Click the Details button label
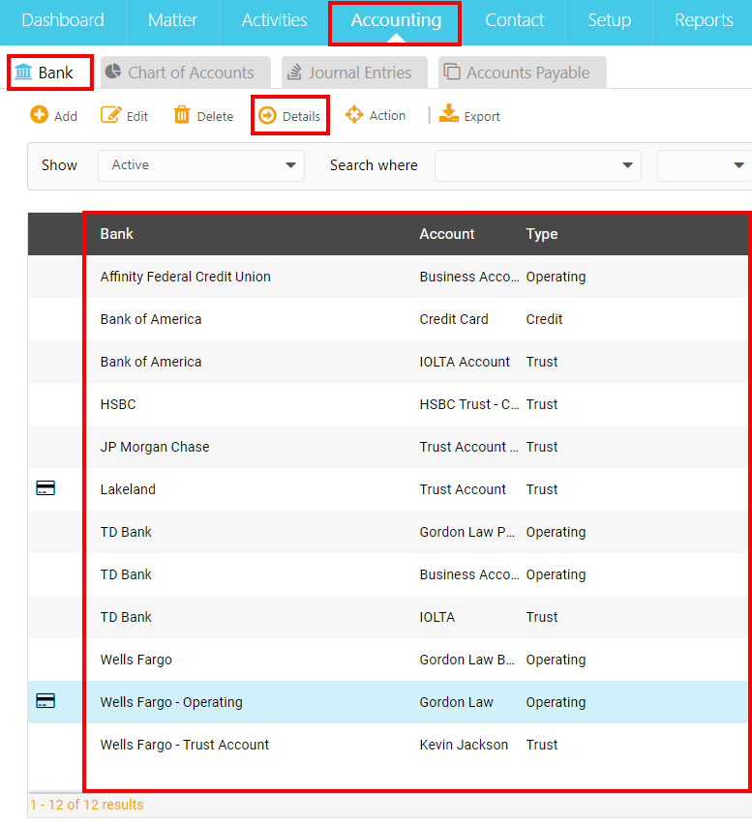The width and height of the screenshot is (752, 822). coord(301,116)
